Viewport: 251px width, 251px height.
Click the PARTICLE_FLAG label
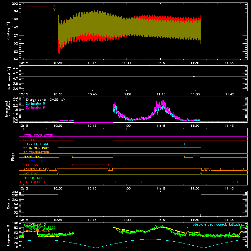coord(35,169)
